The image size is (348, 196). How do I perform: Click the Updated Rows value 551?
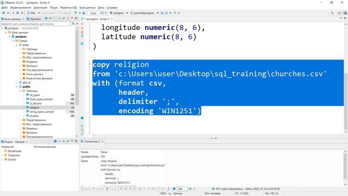point(103,156)
